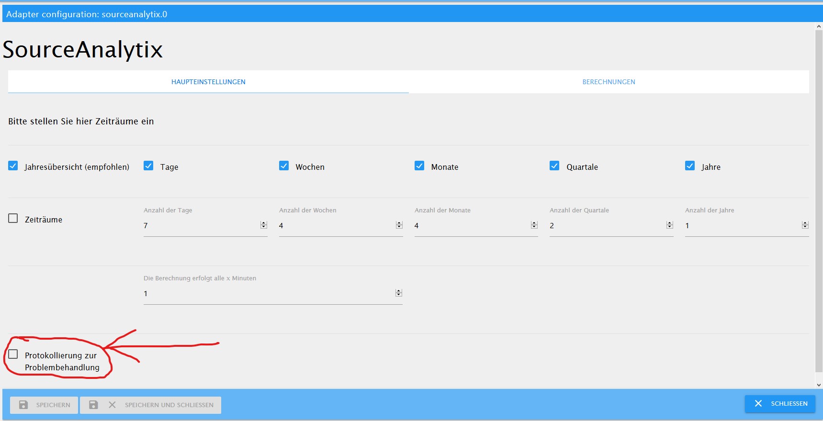Click the vertical scrollbar thumb
823x421 pixels.
819,201
